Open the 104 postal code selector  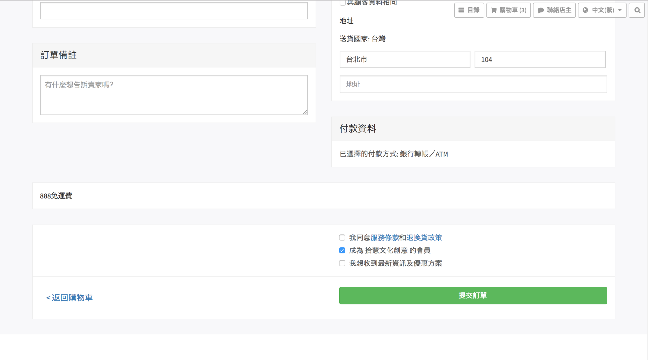[540, 59]
